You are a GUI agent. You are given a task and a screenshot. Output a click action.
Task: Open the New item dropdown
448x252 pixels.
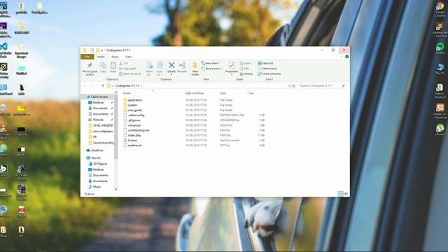pos(211,63)
